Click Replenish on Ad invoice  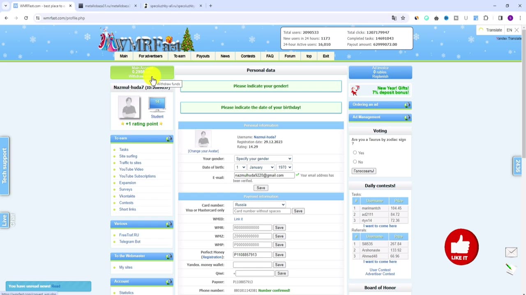click(x=380, y=76)
